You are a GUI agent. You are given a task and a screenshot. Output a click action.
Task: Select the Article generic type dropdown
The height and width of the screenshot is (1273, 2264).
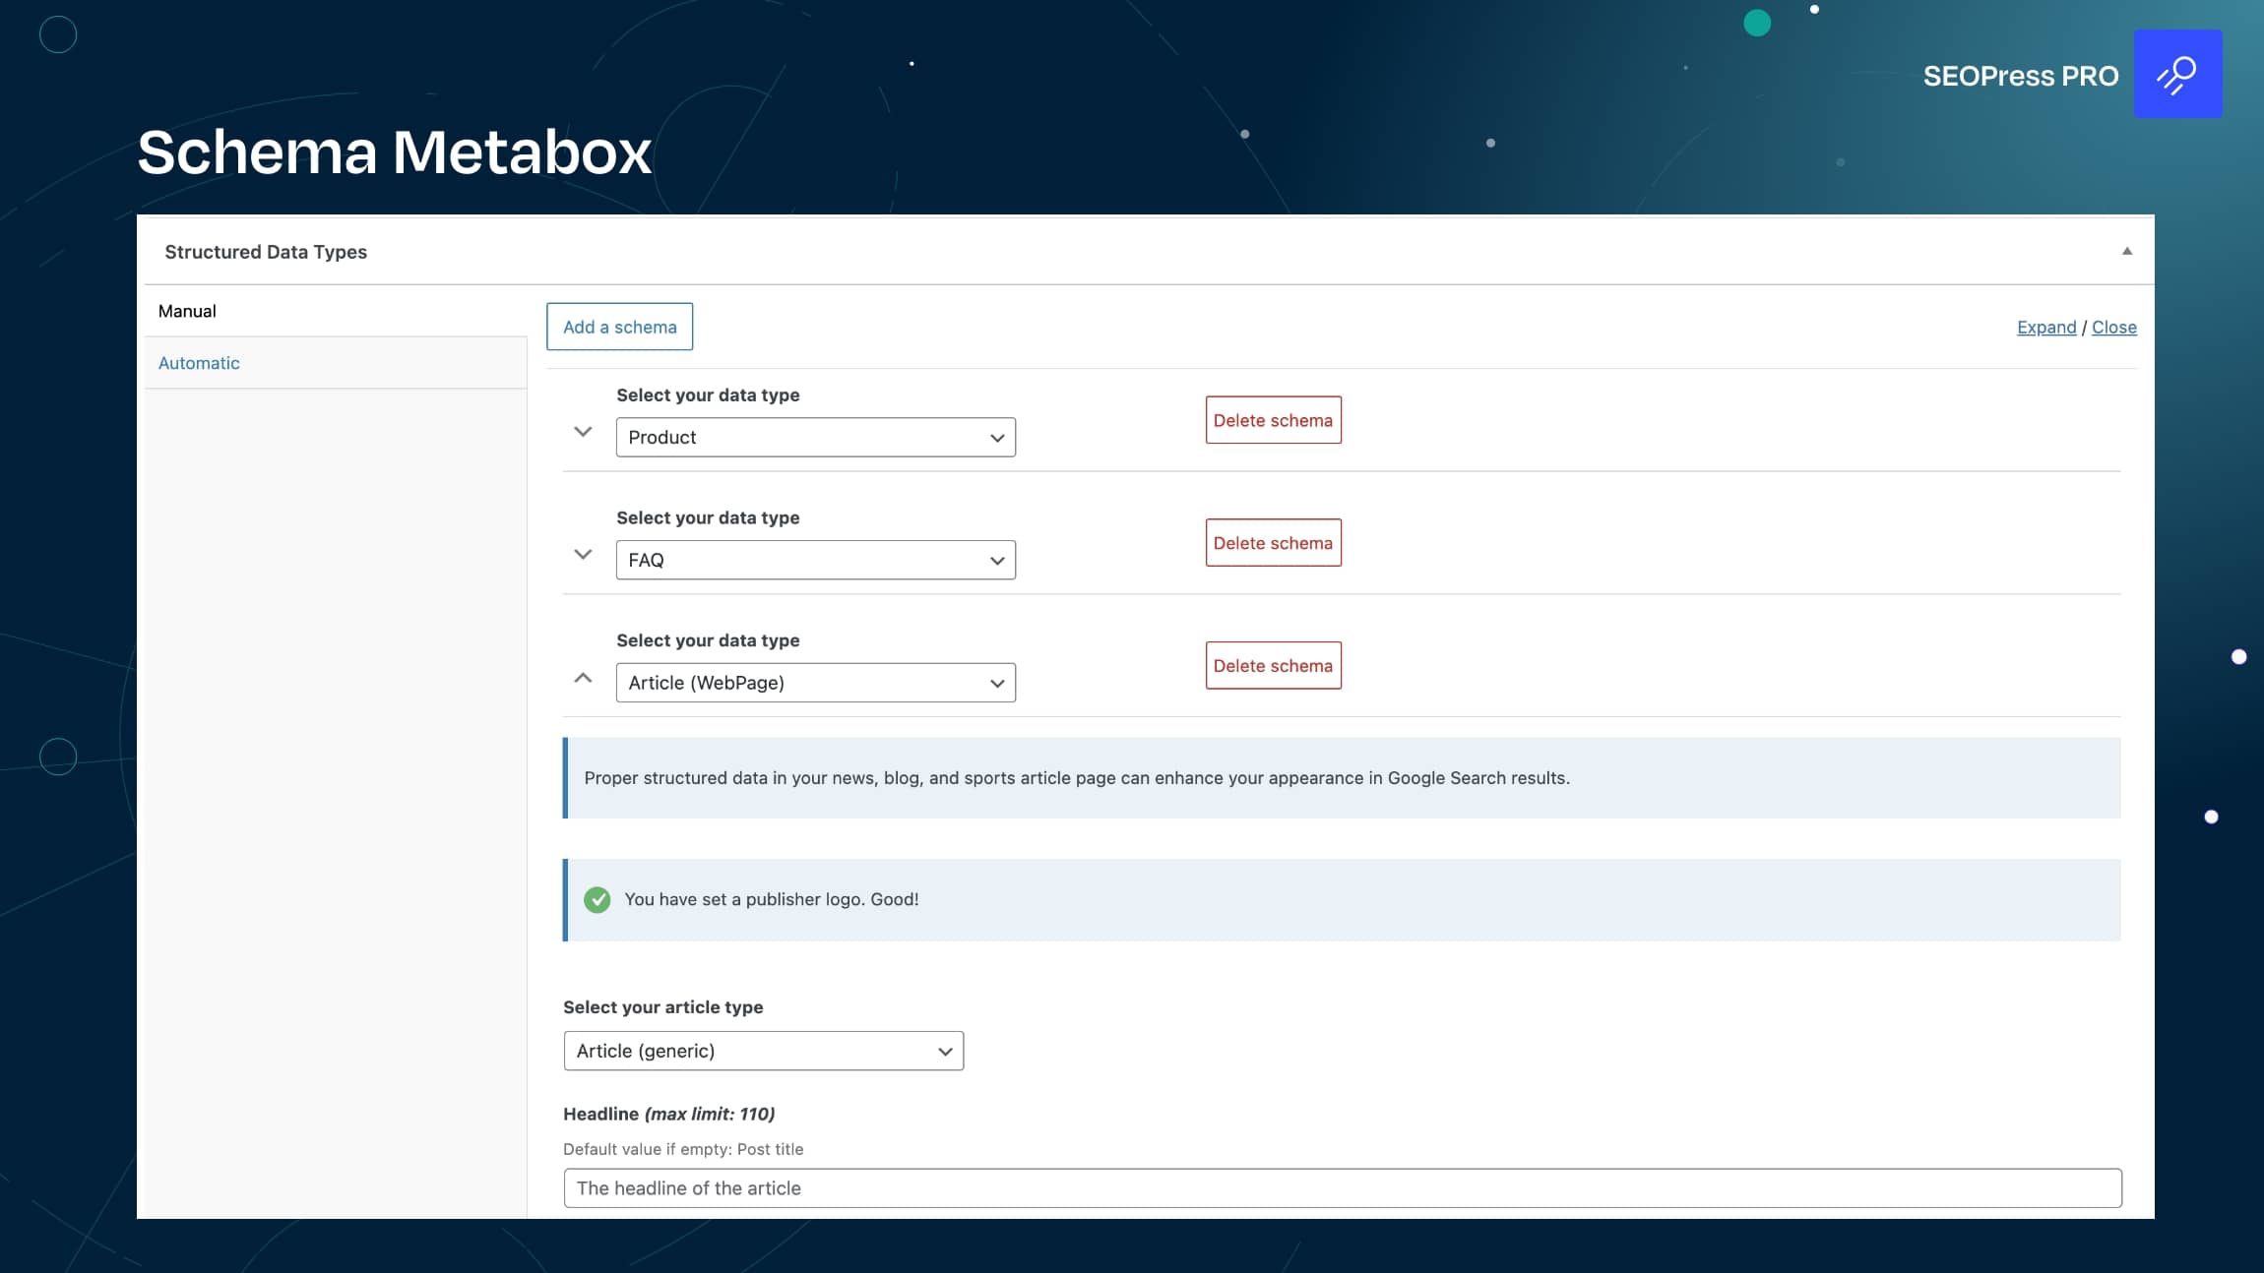pyautogui.click(x=764, y=1049)
